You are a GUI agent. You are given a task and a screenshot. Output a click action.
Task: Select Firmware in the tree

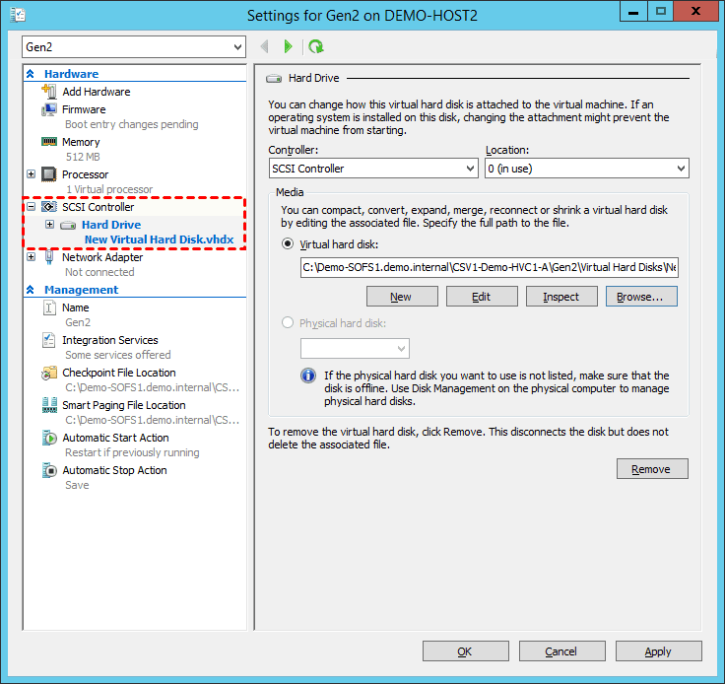(84, 109)
